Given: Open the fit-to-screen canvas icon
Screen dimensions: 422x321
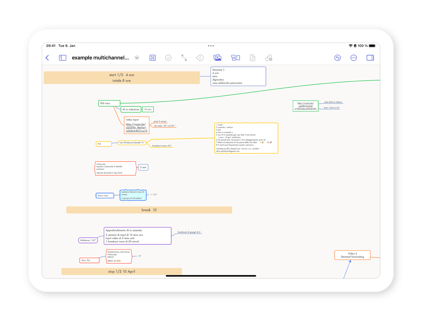Looking at the screenshot, I should point(152,57).
